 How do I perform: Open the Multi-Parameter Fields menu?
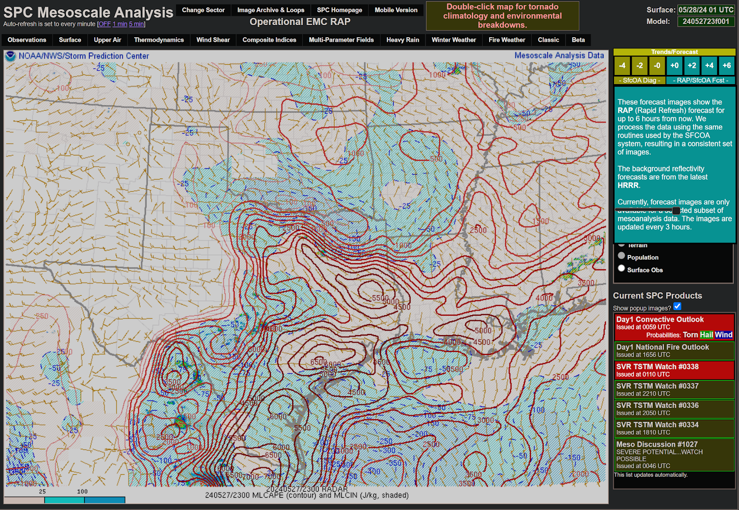point(341,40)
